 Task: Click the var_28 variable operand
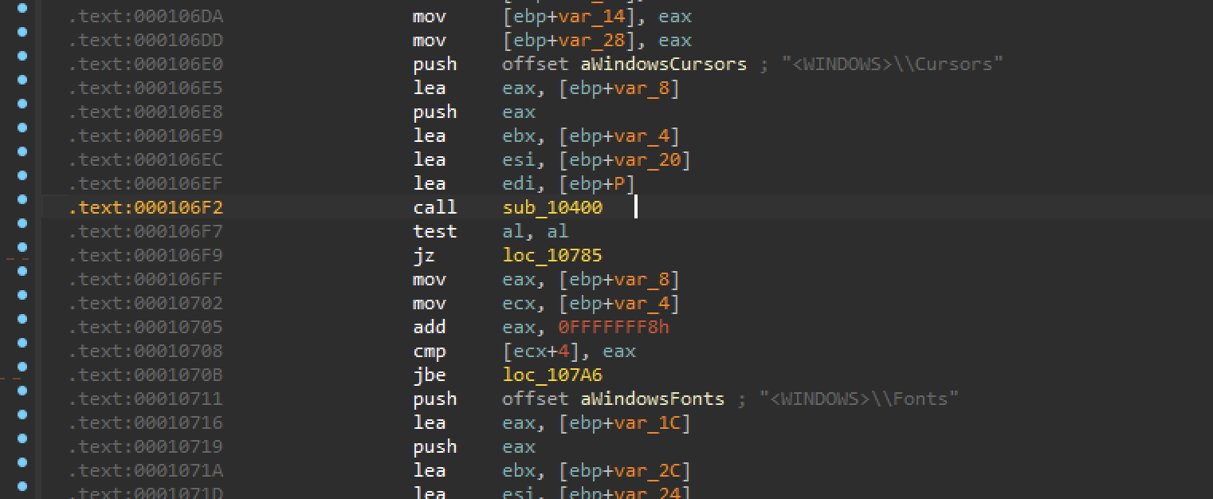(591, 41)
